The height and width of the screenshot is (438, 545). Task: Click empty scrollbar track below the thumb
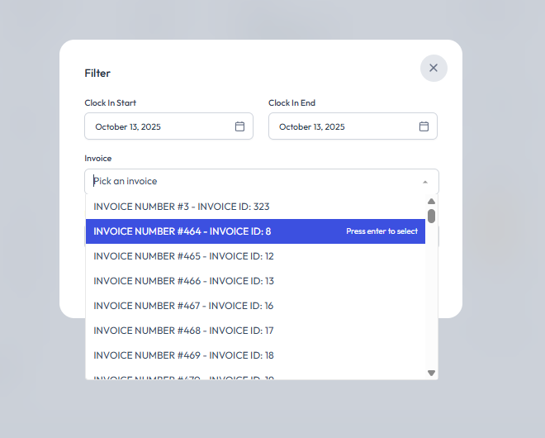point(431,298)
